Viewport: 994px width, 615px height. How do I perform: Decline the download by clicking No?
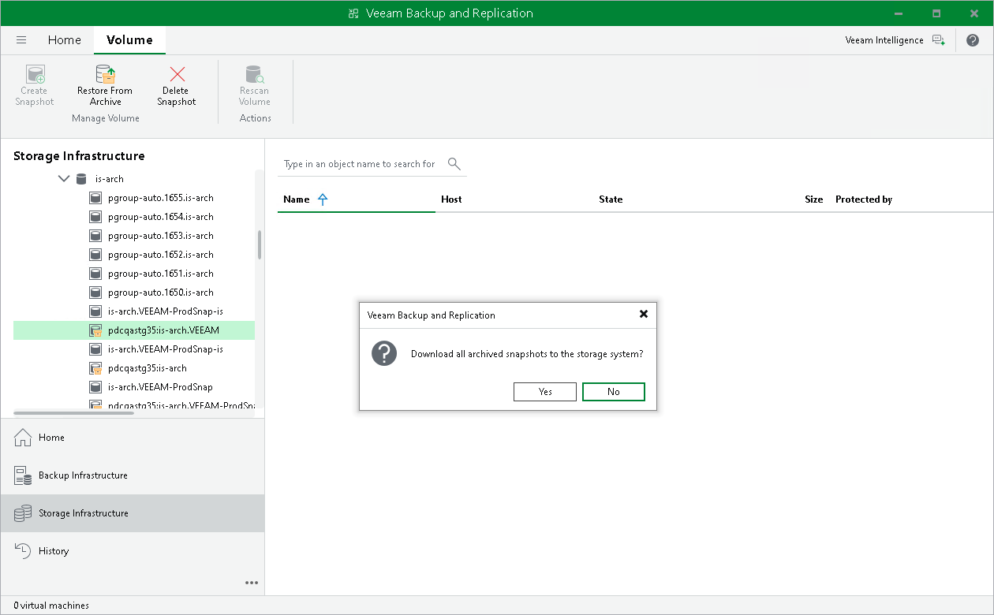click(x=614, y=392)
